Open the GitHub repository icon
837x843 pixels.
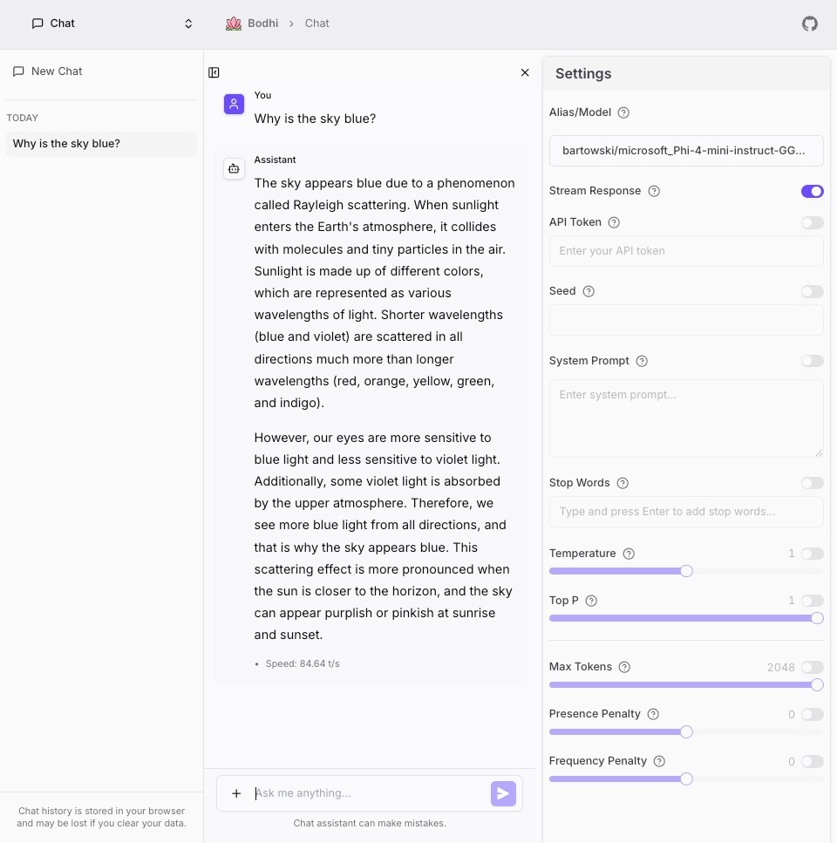coord(809,24)
